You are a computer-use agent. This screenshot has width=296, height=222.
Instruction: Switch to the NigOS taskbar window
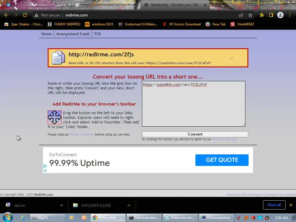click(x=47, y=218)
